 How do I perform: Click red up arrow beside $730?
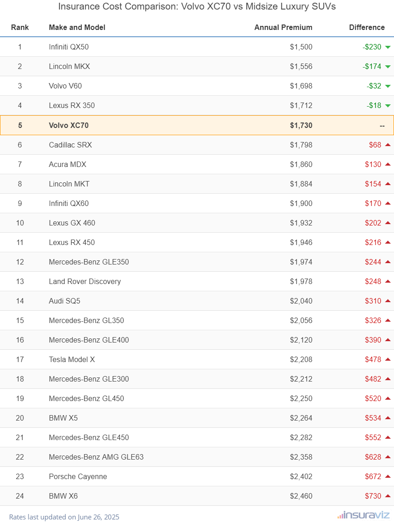coord(388,496)
